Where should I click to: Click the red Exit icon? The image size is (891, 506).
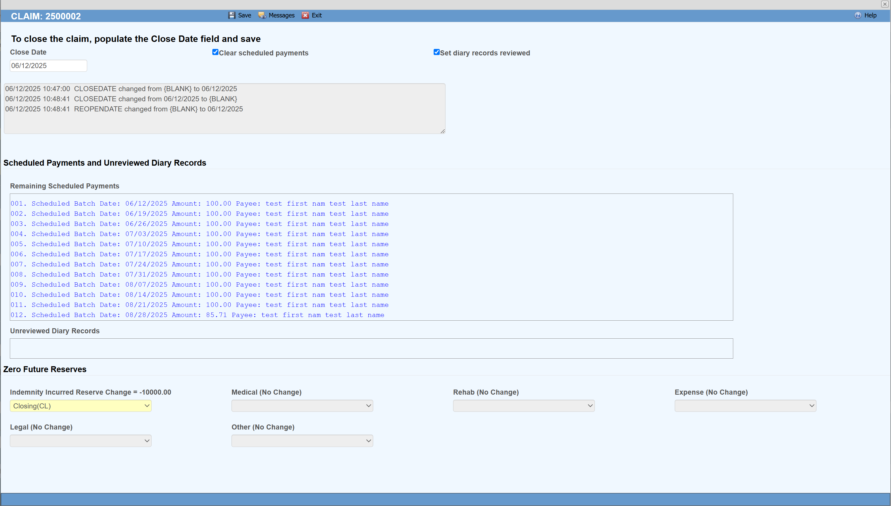point(305,15)
